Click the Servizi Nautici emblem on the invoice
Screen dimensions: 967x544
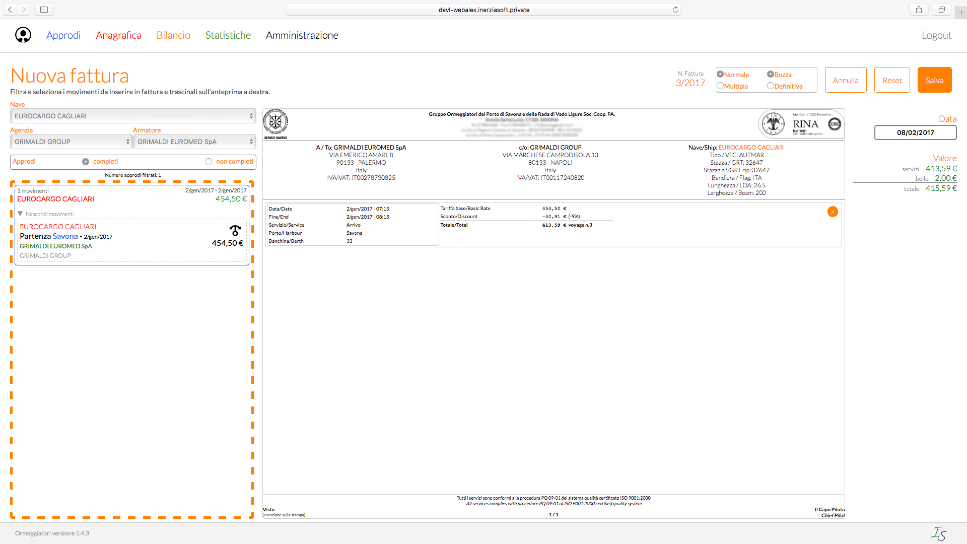(275, 122)
